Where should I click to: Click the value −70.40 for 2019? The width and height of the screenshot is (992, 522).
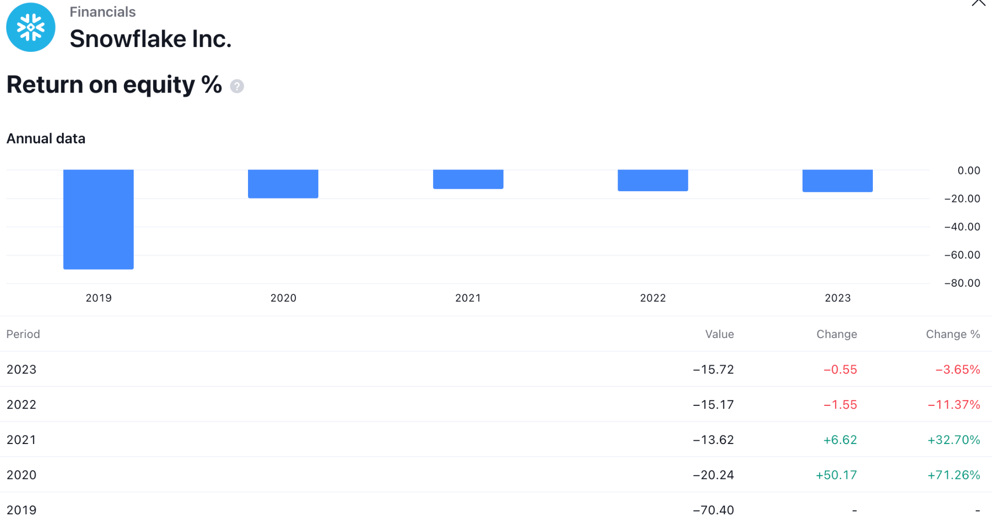[x=713, y=510]
